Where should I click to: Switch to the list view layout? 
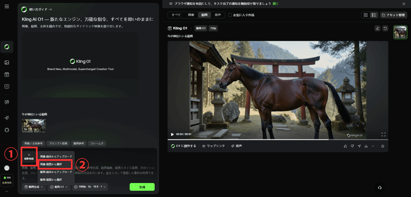[x=374, y=15]
